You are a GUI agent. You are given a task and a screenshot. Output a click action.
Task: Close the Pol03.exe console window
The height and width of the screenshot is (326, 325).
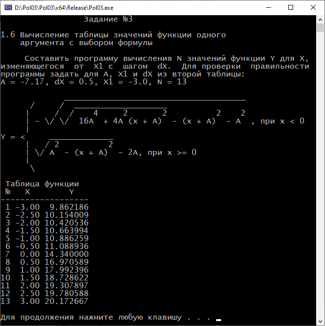click(313, 7)
